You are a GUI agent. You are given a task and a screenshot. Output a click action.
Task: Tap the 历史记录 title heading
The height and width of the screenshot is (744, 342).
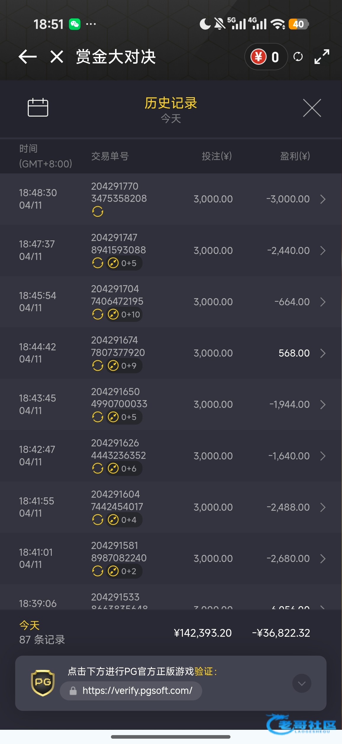tap(171, 103)
